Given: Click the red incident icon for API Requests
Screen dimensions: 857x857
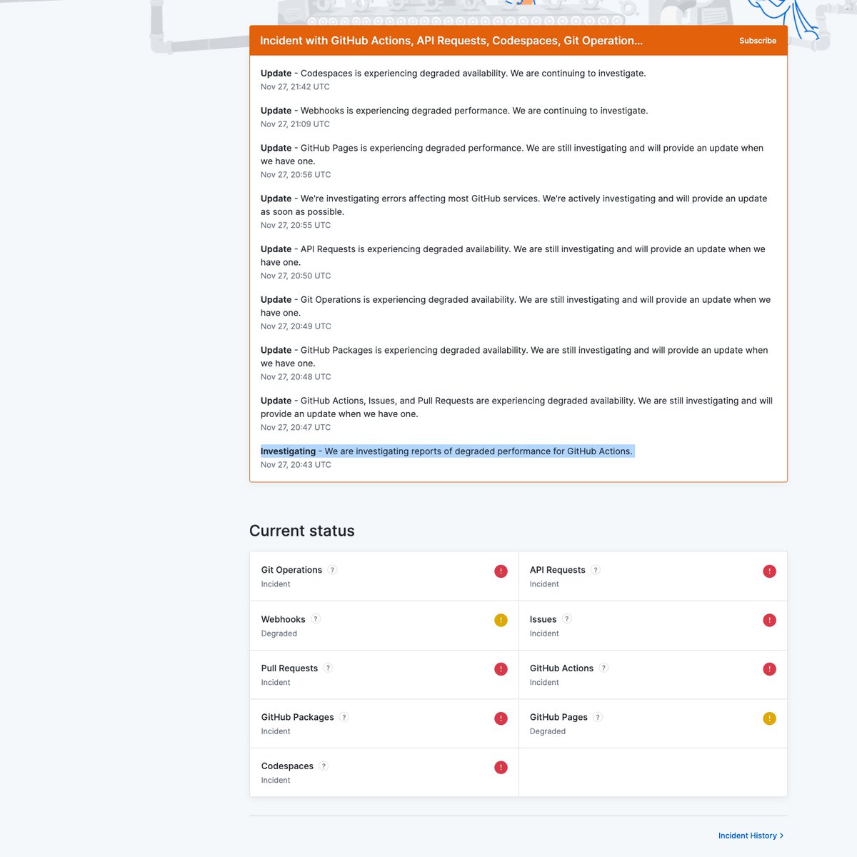Looking at the screenshot, I should [x=770, y=571].
